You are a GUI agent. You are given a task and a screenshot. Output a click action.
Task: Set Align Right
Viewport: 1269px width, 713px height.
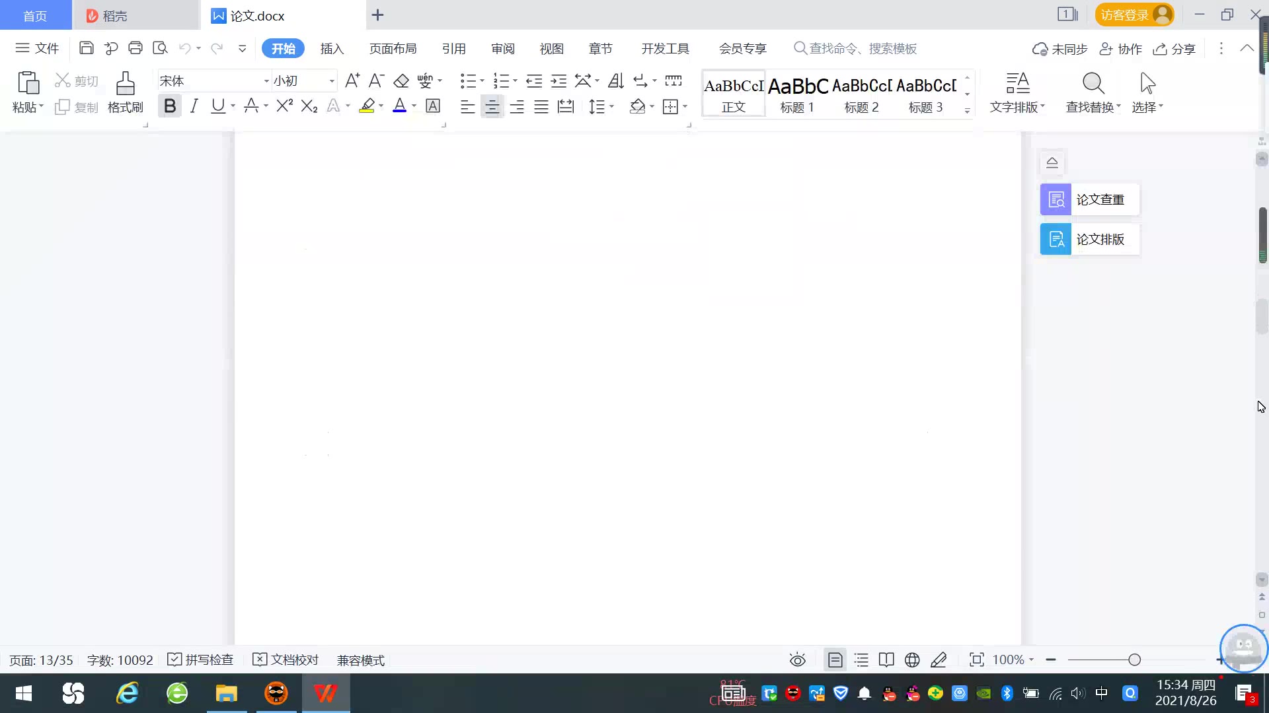click(x=517, y=106)
